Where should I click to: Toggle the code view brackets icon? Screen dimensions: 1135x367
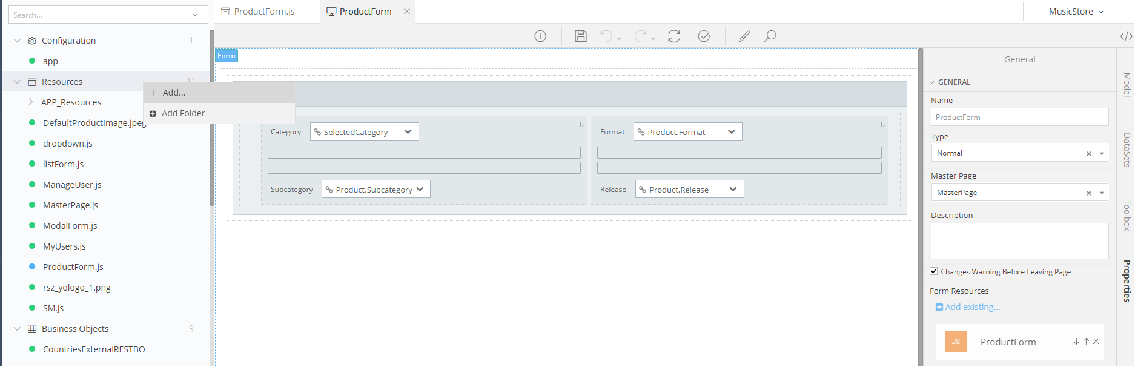1126,36
